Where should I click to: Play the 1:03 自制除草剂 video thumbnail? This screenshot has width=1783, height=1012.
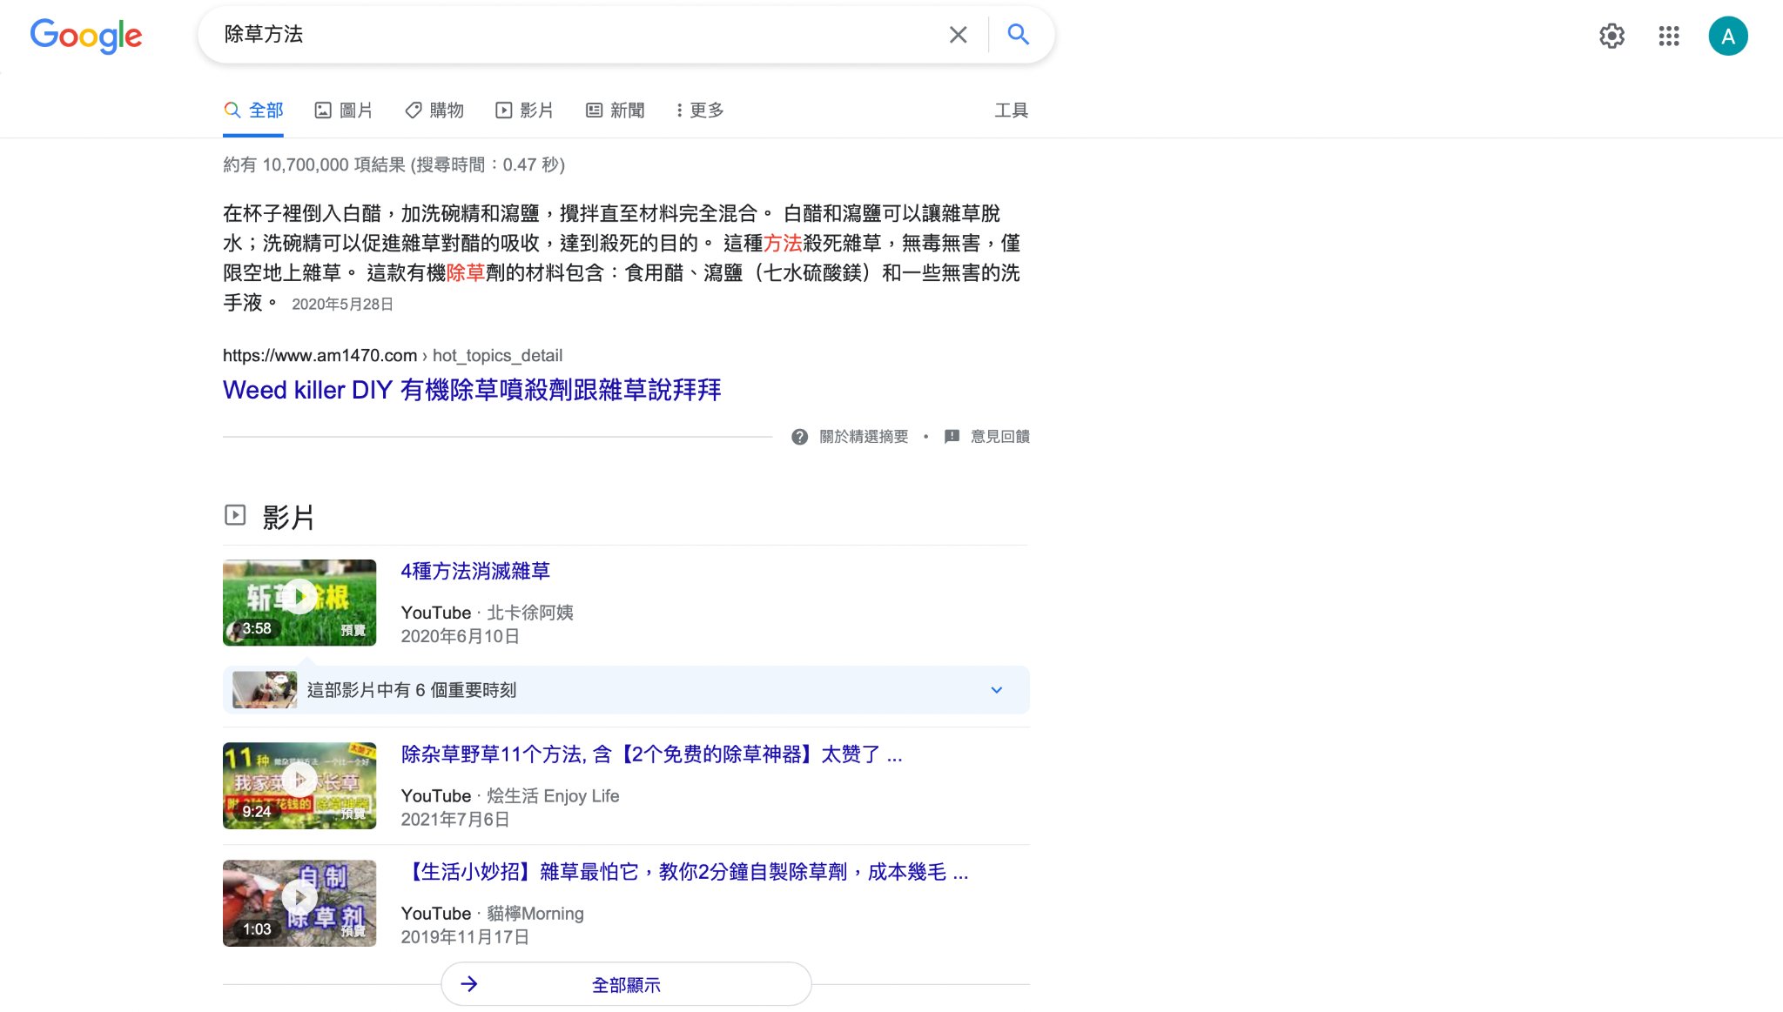coord(299,903)
